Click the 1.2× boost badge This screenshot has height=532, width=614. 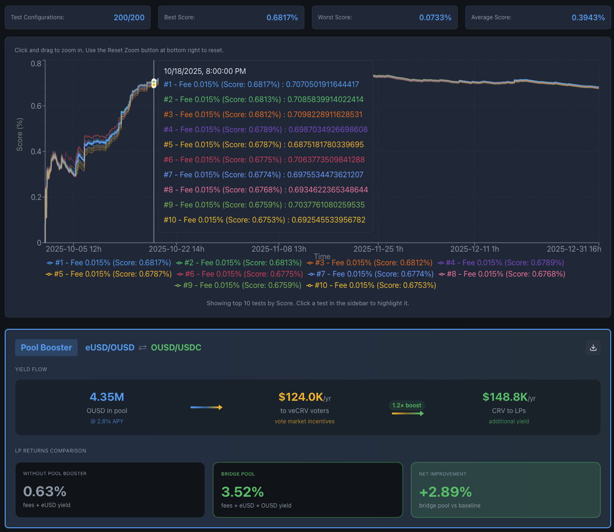coord(407,405)
